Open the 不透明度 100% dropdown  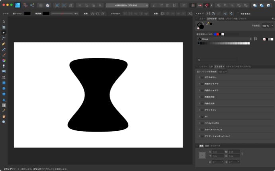point(268,25)
